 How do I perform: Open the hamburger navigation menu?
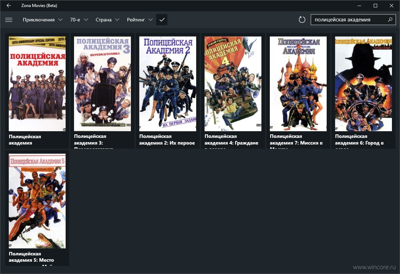[9, 20]
